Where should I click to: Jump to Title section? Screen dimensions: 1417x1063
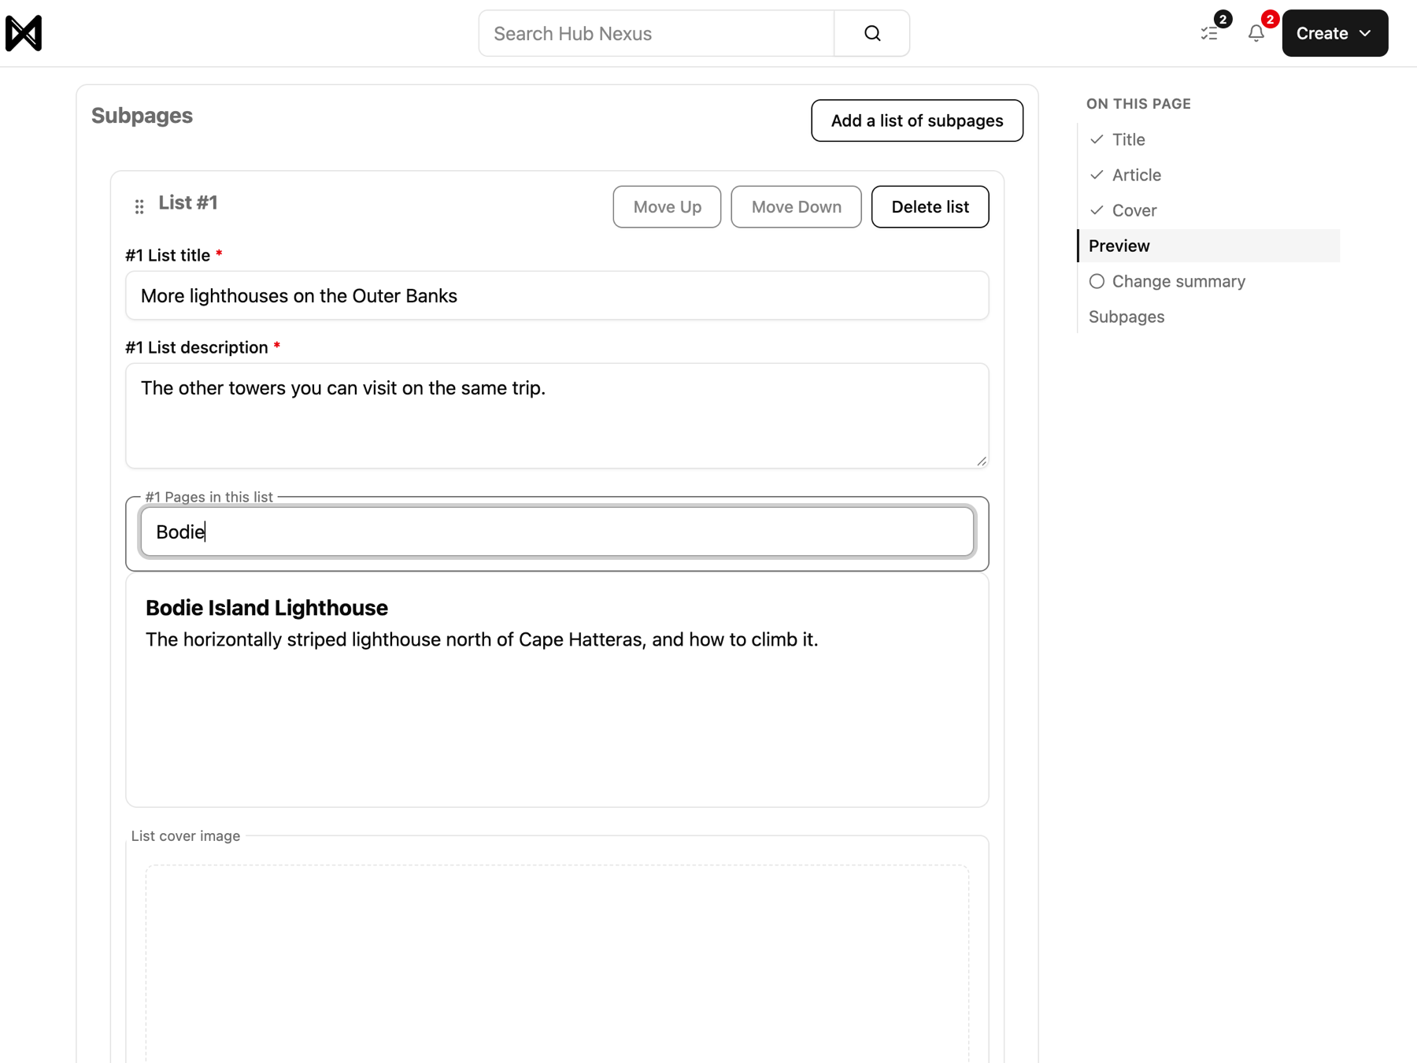1128,139
